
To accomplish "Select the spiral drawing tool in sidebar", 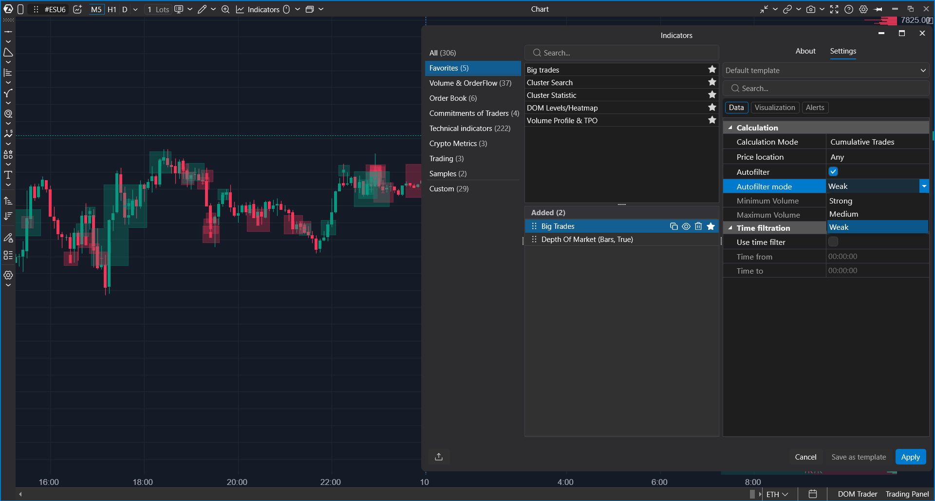I will click(x=8, y=113).
